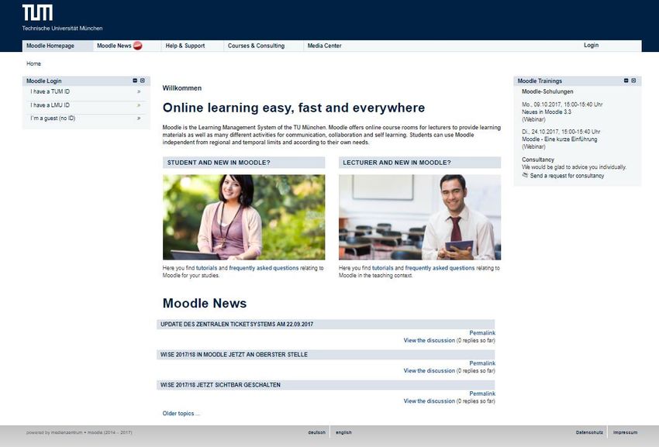Open the student photo thumbnail

(x=243, y=217)
